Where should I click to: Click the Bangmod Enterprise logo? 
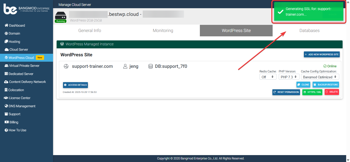coord(26,9)
